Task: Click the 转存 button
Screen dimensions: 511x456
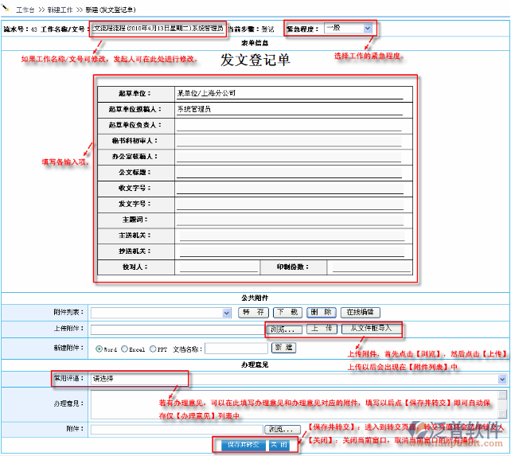Action: (253, 312)
